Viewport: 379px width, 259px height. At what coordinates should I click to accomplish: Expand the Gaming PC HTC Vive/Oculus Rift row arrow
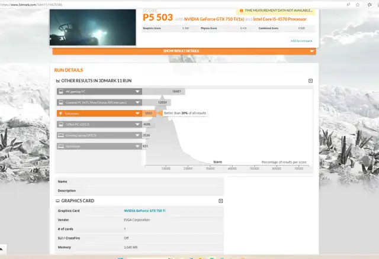coord(137,102)
